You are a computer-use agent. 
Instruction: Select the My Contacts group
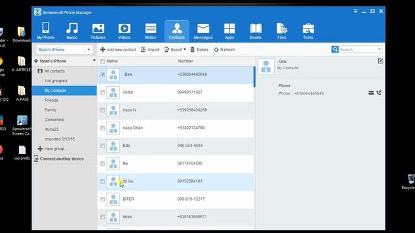click(x=64, y=91)
